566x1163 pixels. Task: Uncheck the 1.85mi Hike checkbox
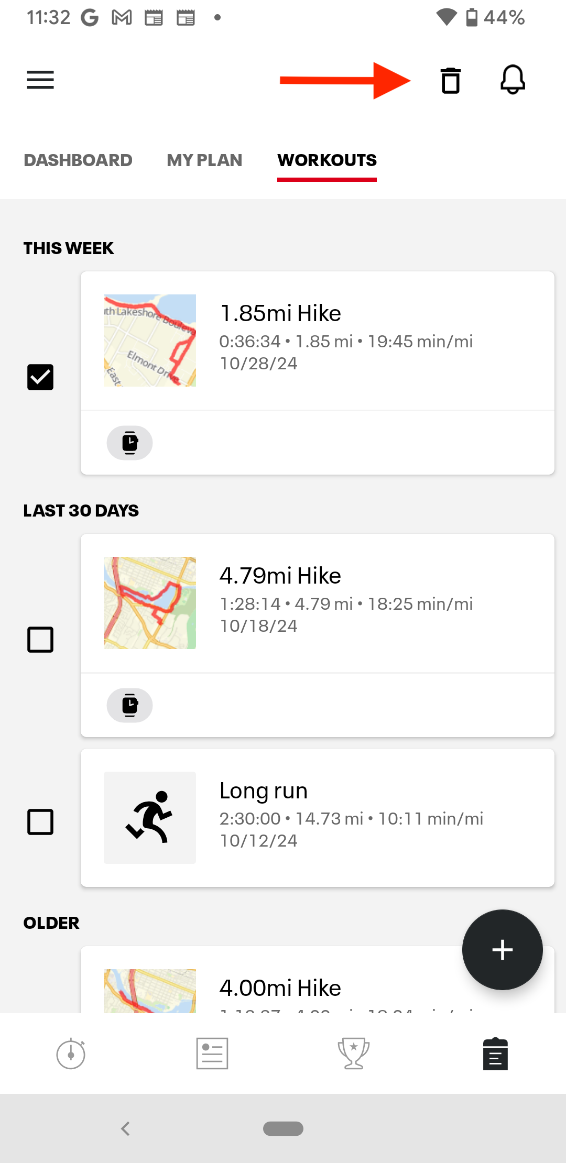pos(40,377)
